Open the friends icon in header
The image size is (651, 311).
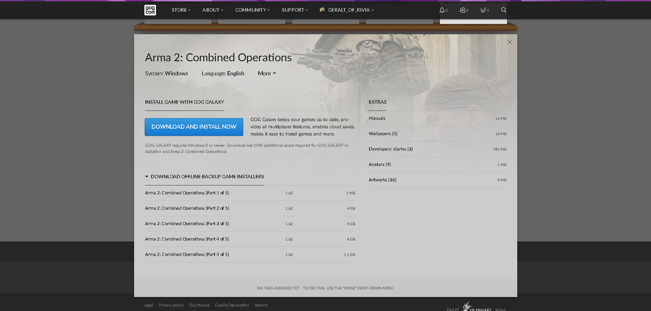point(463,10)
